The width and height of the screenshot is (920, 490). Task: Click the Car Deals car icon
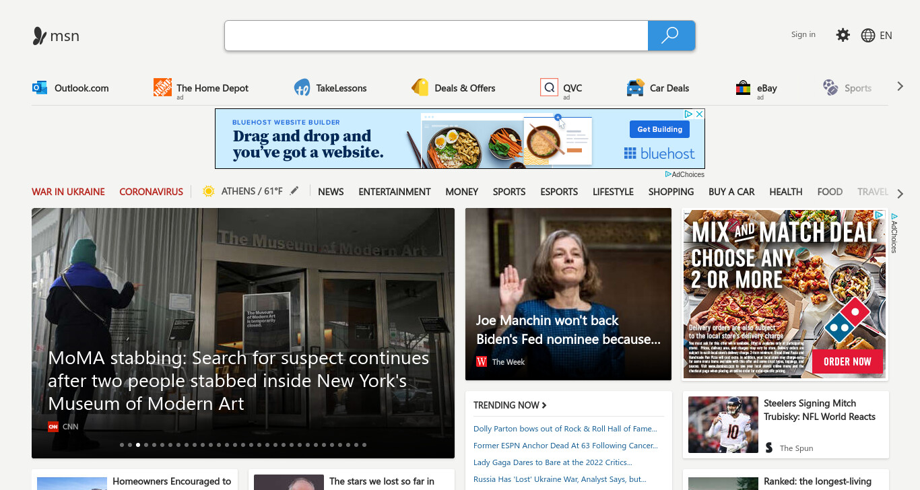[635, 87]
